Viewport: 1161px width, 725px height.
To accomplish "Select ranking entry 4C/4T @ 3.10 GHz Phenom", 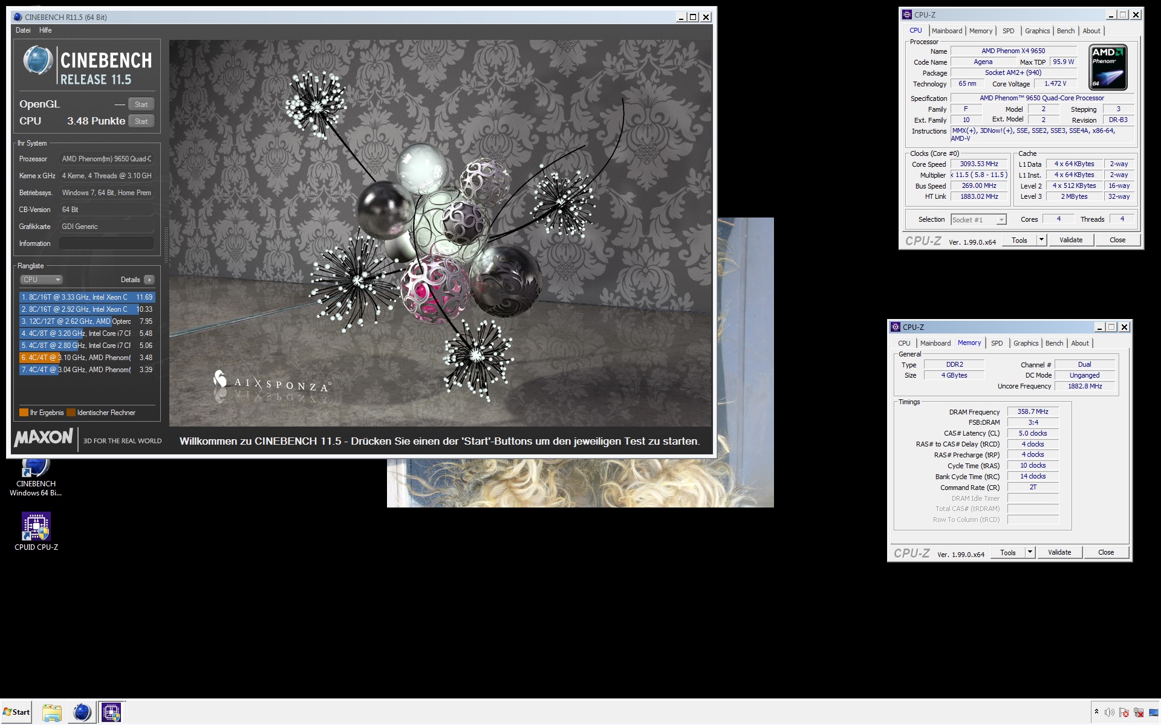I will pyautogui.click(x=87, y=358).
